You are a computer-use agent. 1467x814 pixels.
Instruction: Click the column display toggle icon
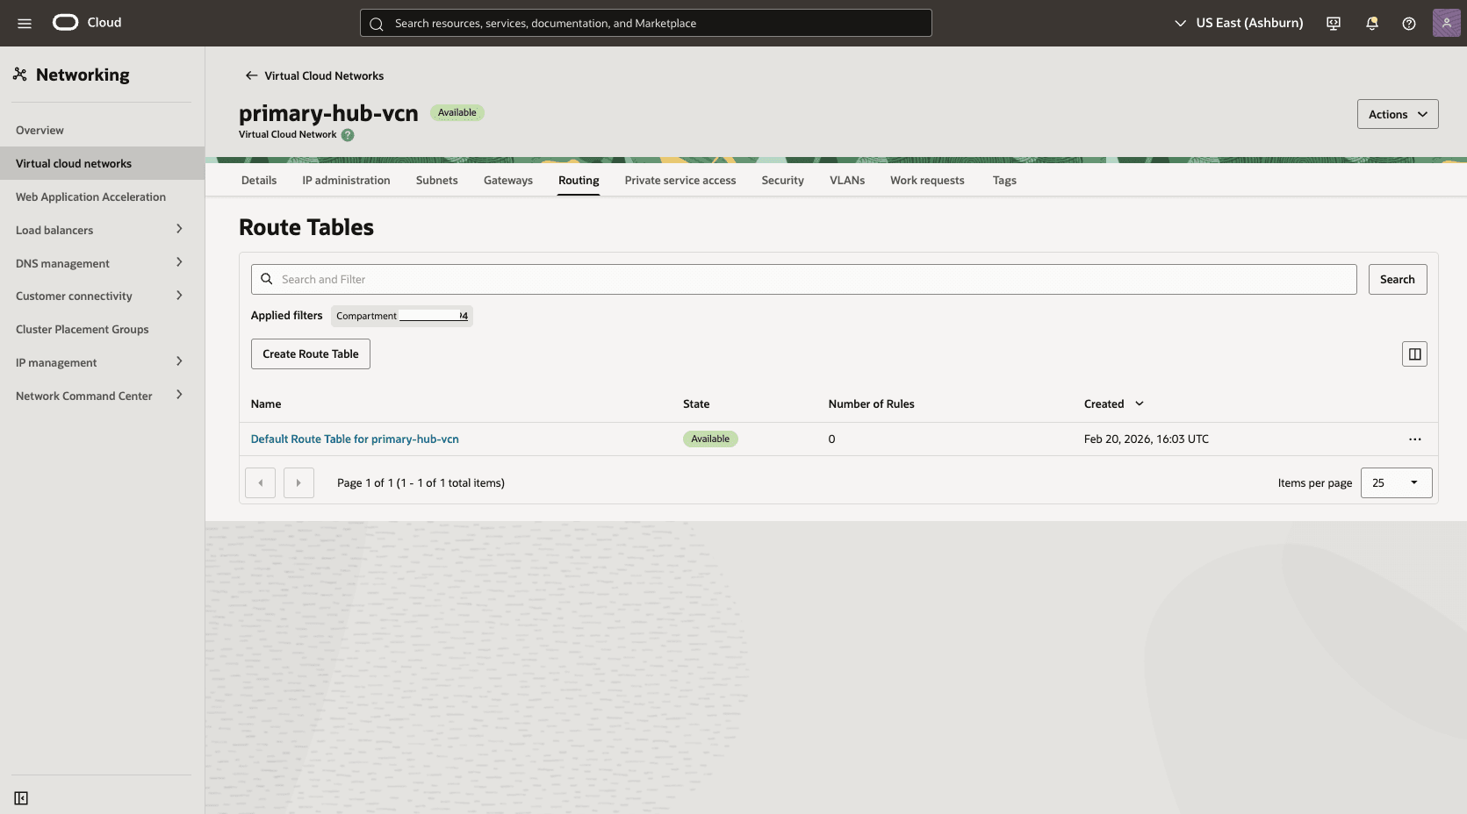[1413, 353]
